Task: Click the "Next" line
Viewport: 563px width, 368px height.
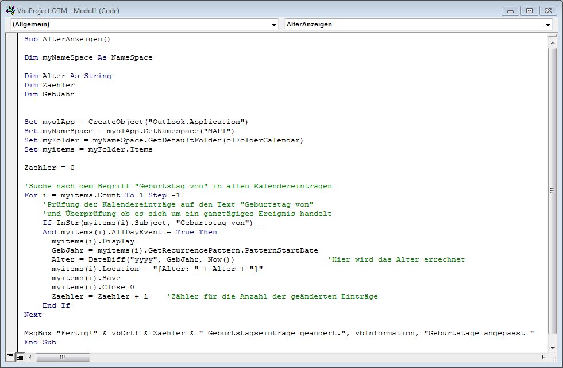Action: point(33,315)
